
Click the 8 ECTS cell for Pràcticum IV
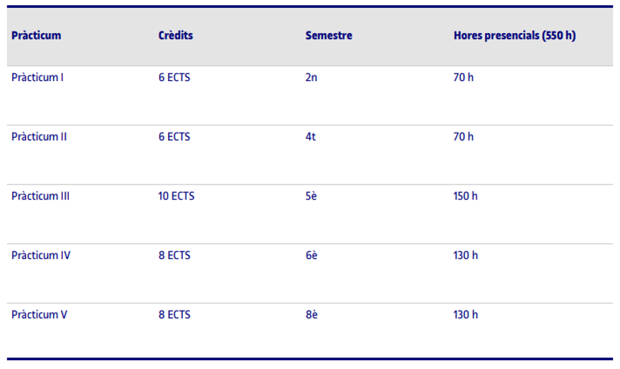pyautogui.click(x=174, y=255)
